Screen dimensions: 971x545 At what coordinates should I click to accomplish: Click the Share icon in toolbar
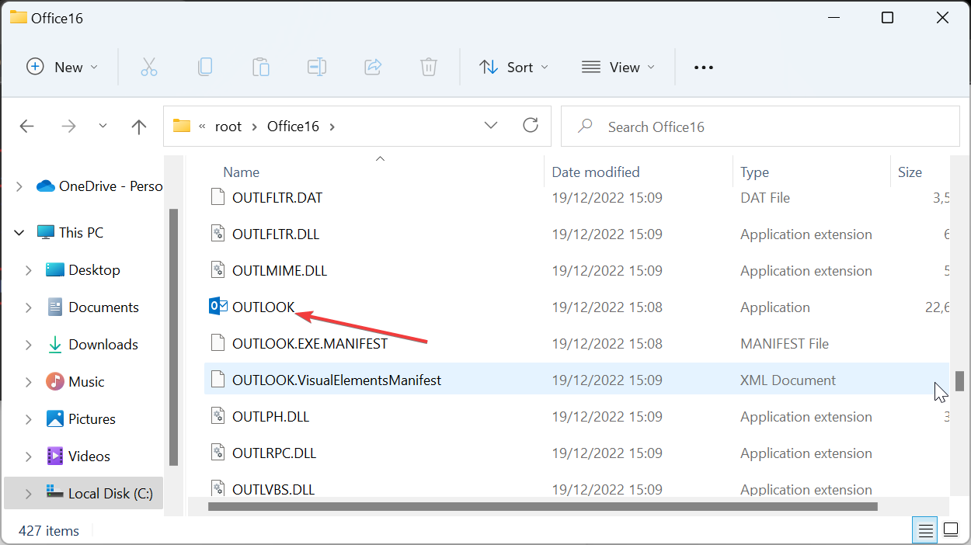pyautogui.click(x=373, y=68)
